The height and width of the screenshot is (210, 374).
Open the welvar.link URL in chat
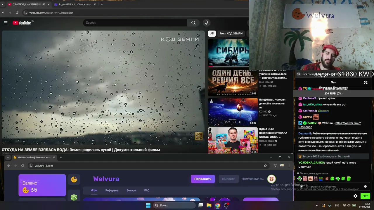329,125
